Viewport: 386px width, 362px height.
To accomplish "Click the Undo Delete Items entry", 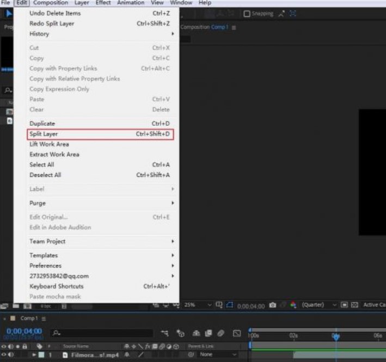I will pos(54,13).
